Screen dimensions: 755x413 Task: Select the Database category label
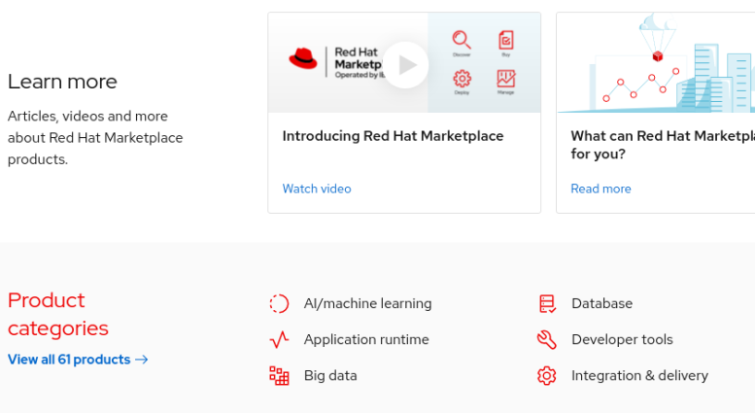pyautogui.click(x=601, y=304)
